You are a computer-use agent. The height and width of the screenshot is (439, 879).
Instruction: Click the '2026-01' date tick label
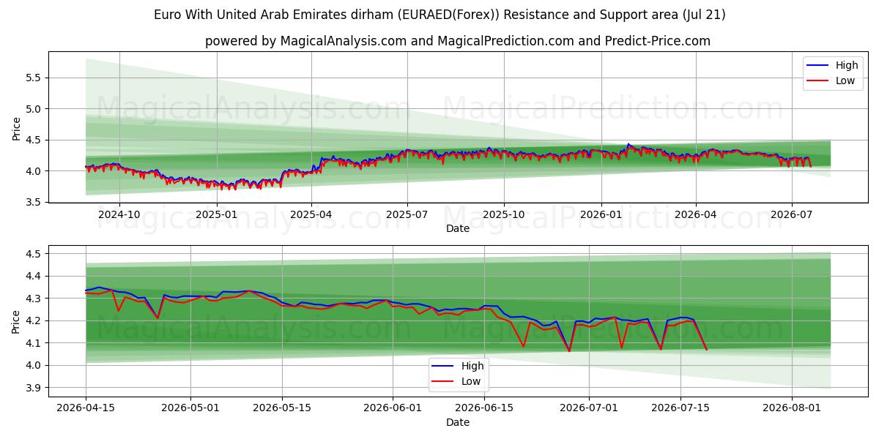click(601, 214)
